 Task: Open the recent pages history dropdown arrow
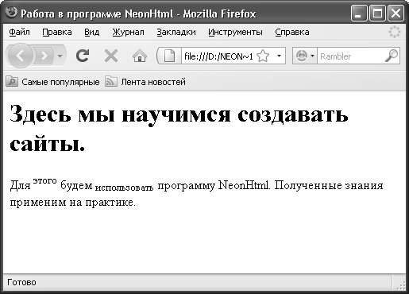(x=60, y=56)
